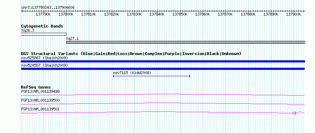Open FGF13|NM_001139501 transcript label
315x133 pixels.
point(40,109)
